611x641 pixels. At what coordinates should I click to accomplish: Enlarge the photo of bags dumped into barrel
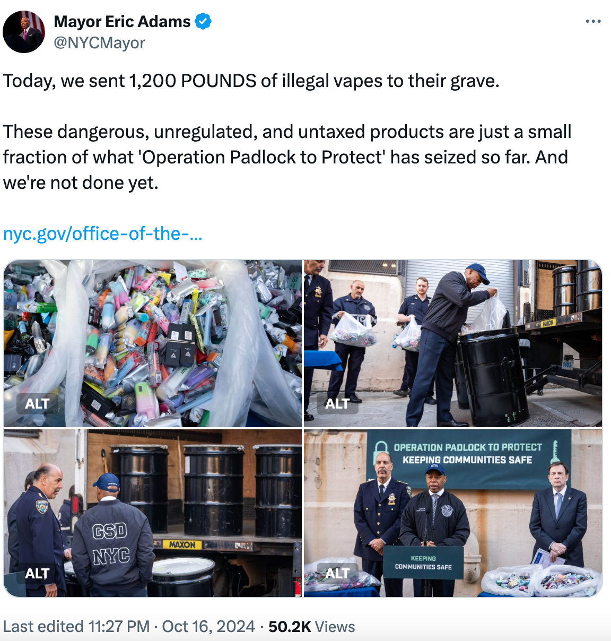(453, 343)
